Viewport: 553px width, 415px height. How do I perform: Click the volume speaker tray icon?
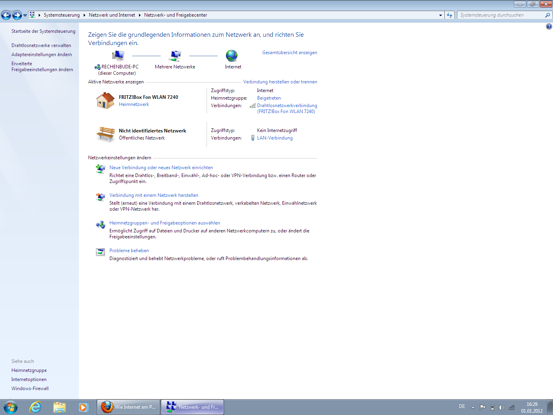(x=501, y=407)
